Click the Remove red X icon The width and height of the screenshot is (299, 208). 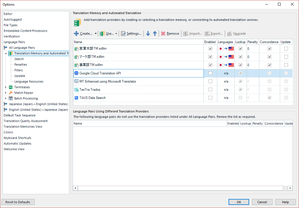[x=163, y=34]
